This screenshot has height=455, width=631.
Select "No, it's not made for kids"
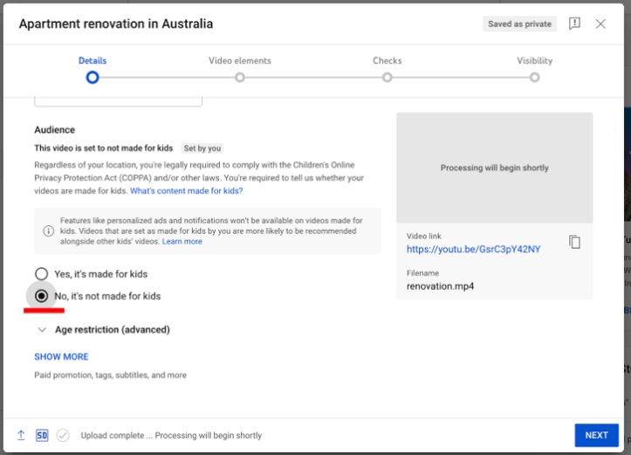(x=41, y=296)
